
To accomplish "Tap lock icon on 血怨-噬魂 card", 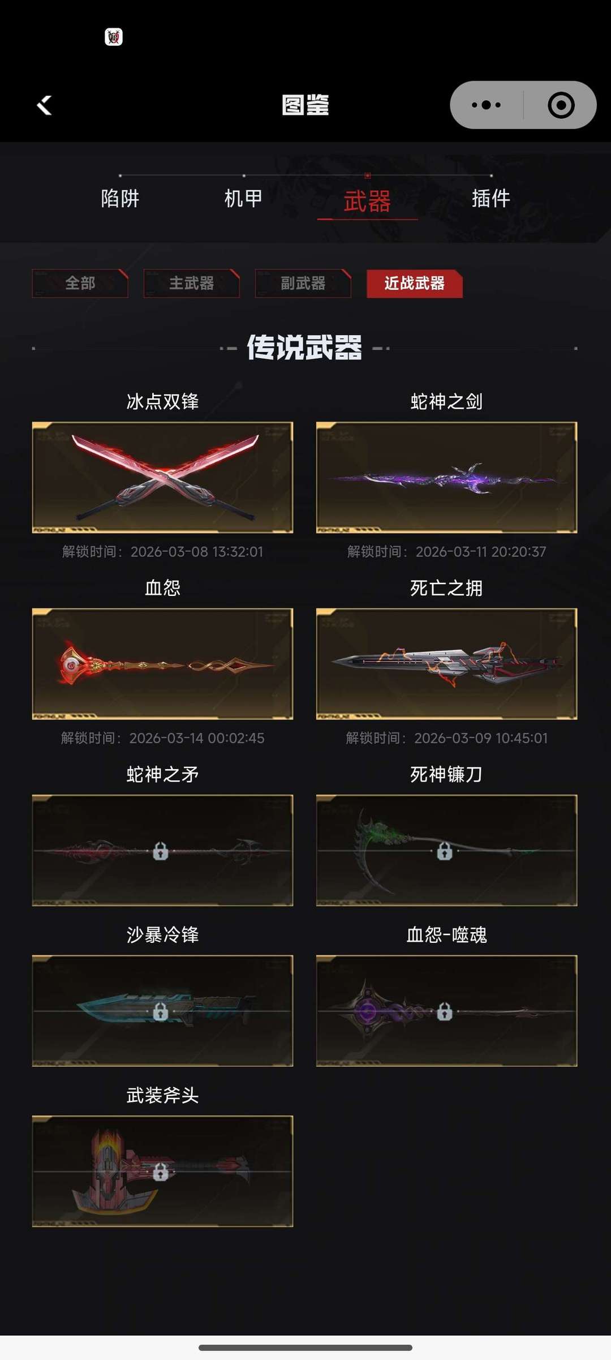I will [445, 1011].
